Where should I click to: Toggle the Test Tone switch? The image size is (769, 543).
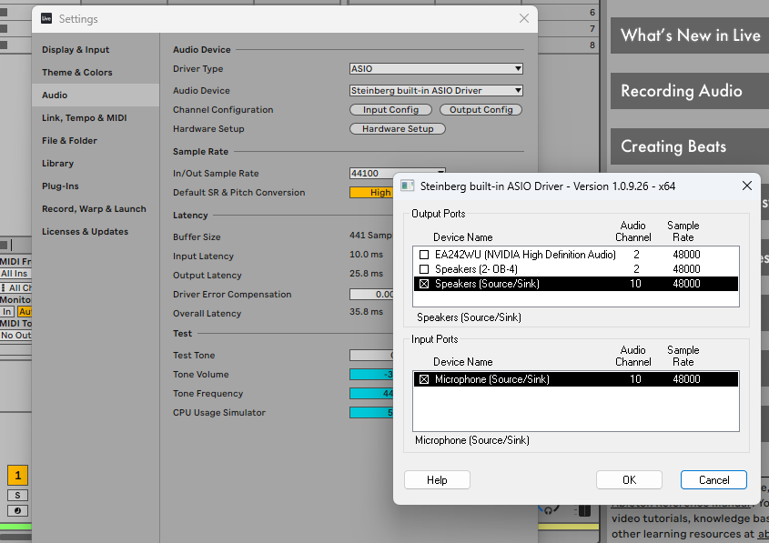371,356
